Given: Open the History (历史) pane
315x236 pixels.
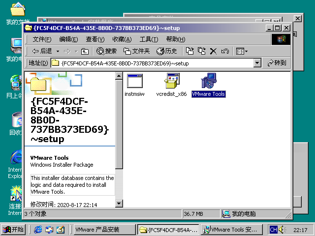Looking at the screenshot, I should coord(166,51).
